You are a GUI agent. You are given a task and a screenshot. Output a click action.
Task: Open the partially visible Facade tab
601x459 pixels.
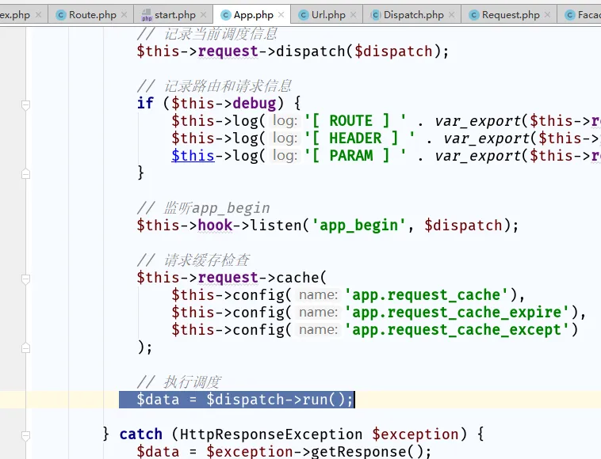[587, 15]
